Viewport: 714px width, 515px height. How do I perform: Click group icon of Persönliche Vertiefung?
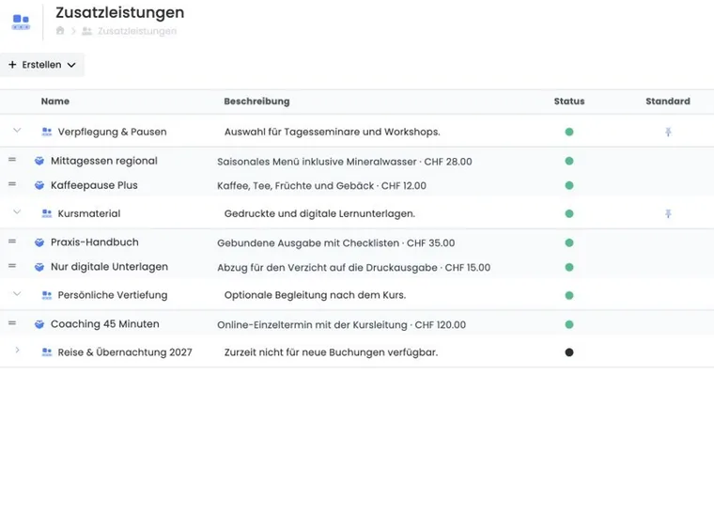click(x=46, y=295)
